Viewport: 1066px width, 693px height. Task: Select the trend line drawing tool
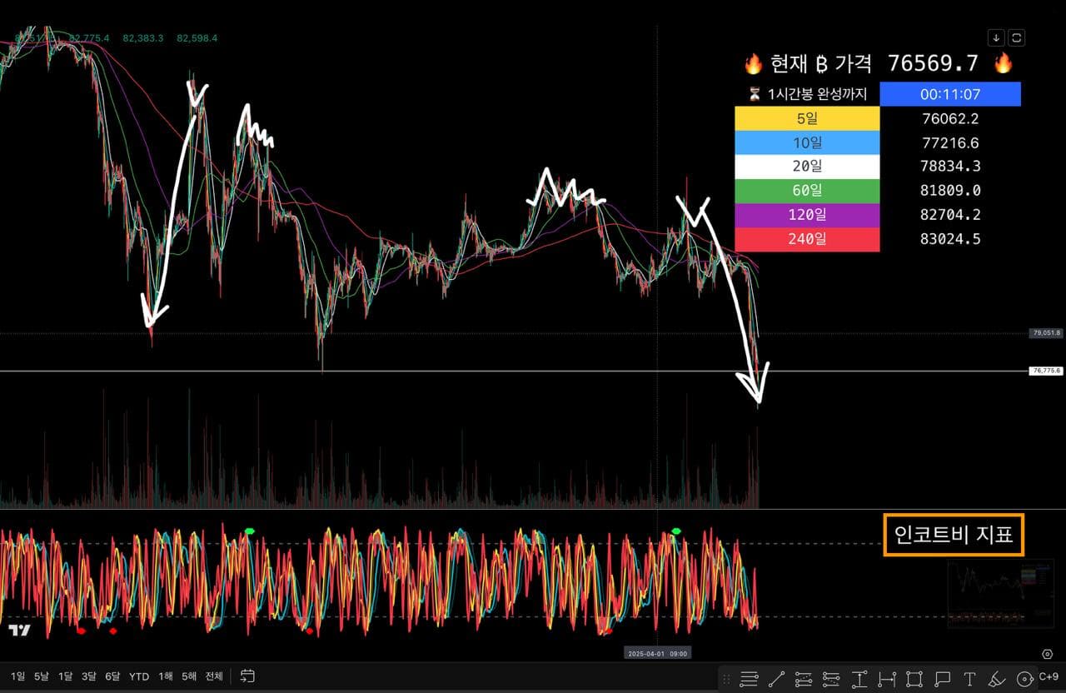click(776, 678)
